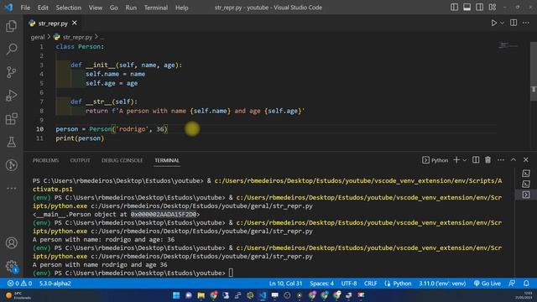Viewport: 537px width, 302px height.
Task: Close the terminal panel
Action: [526, 160]
